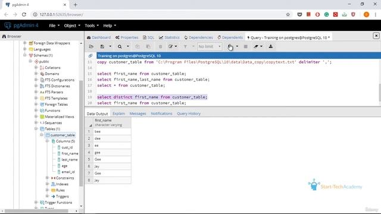Select the cust_id column node
This screenshot has width=381, height=214.
point(65,147)
